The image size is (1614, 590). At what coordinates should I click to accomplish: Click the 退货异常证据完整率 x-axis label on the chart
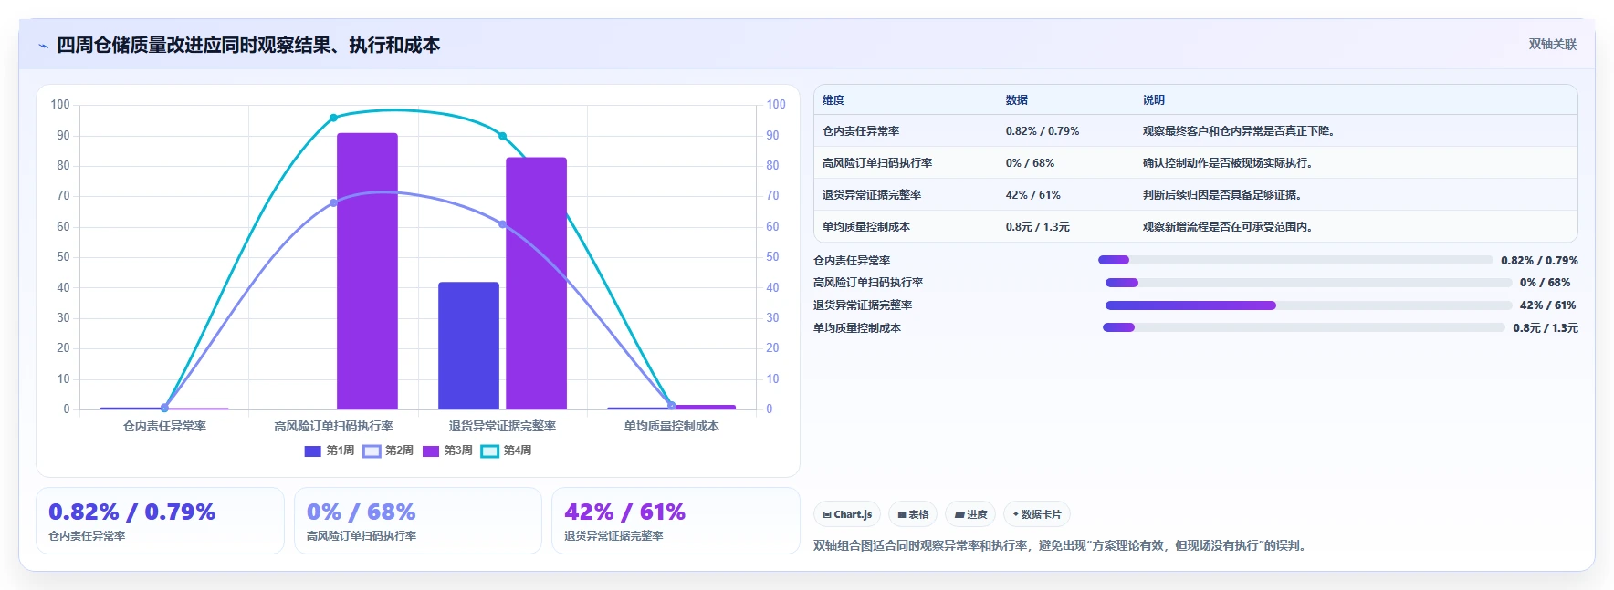click(502, 426)
